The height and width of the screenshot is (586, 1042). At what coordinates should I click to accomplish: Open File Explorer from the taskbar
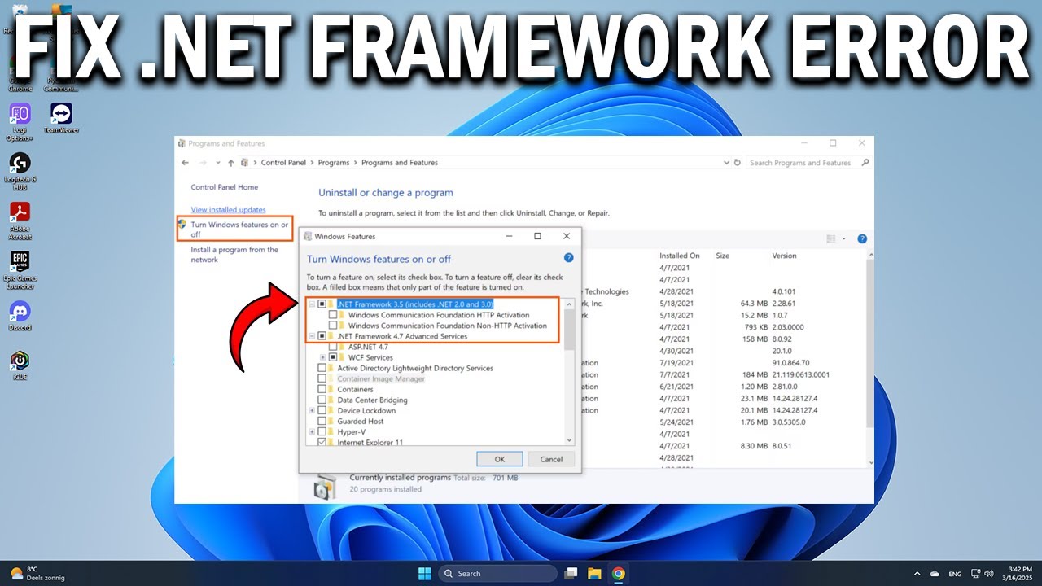594,573
